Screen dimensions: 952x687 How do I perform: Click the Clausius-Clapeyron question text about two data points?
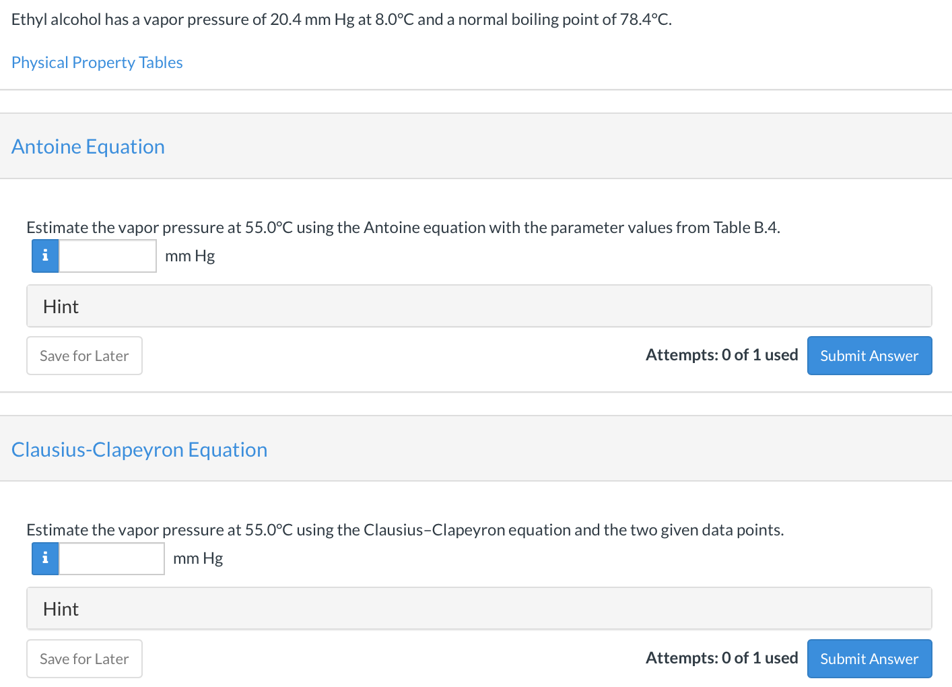[405, 530]
